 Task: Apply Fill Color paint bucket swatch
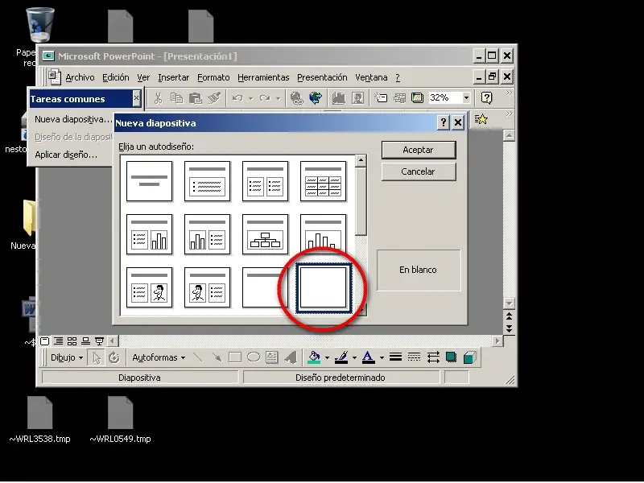click(x=314, y=357)
